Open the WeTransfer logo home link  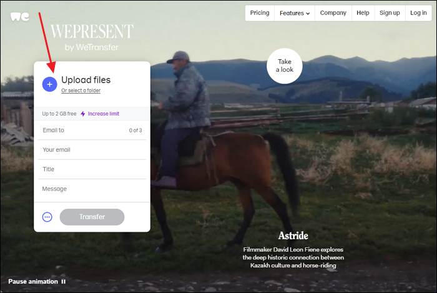tap(20, 17)
